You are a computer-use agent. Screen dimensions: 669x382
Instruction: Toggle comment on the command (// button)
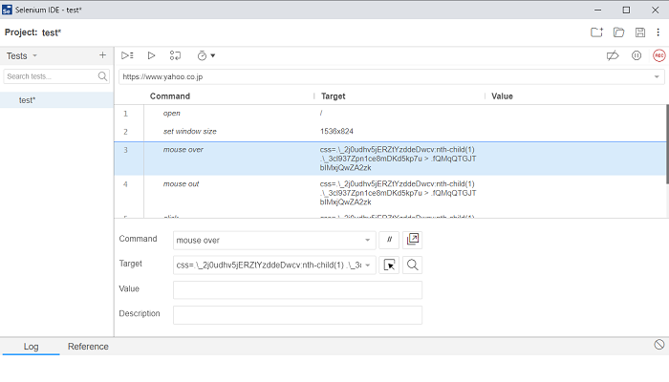point(389,240)
